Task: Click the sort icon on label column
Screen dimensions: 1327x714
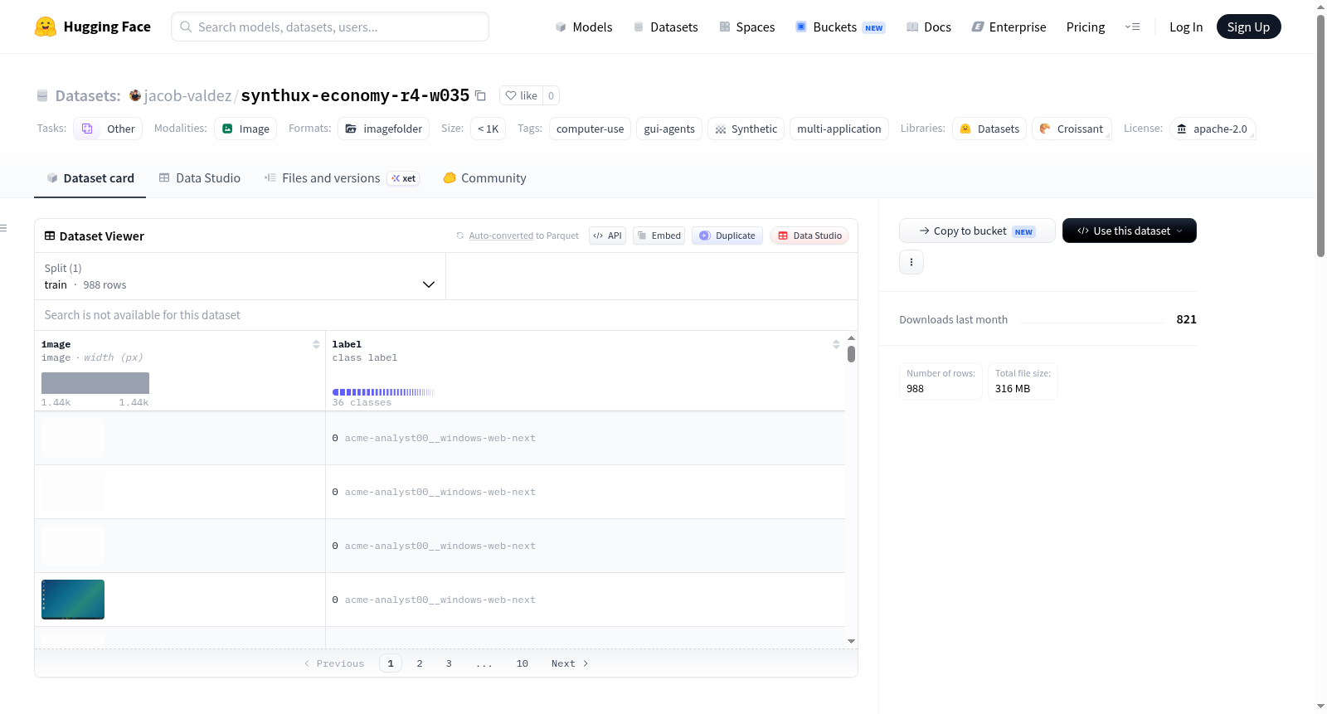Action: pos(836,344)
